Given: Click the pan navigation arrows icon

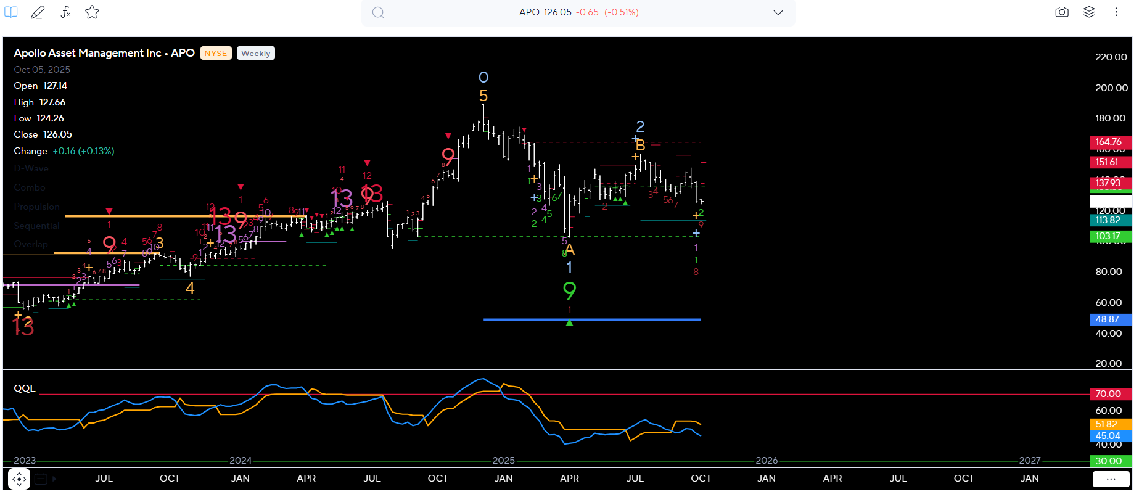Looking at the screenshot, I should [x=19, y=479].
